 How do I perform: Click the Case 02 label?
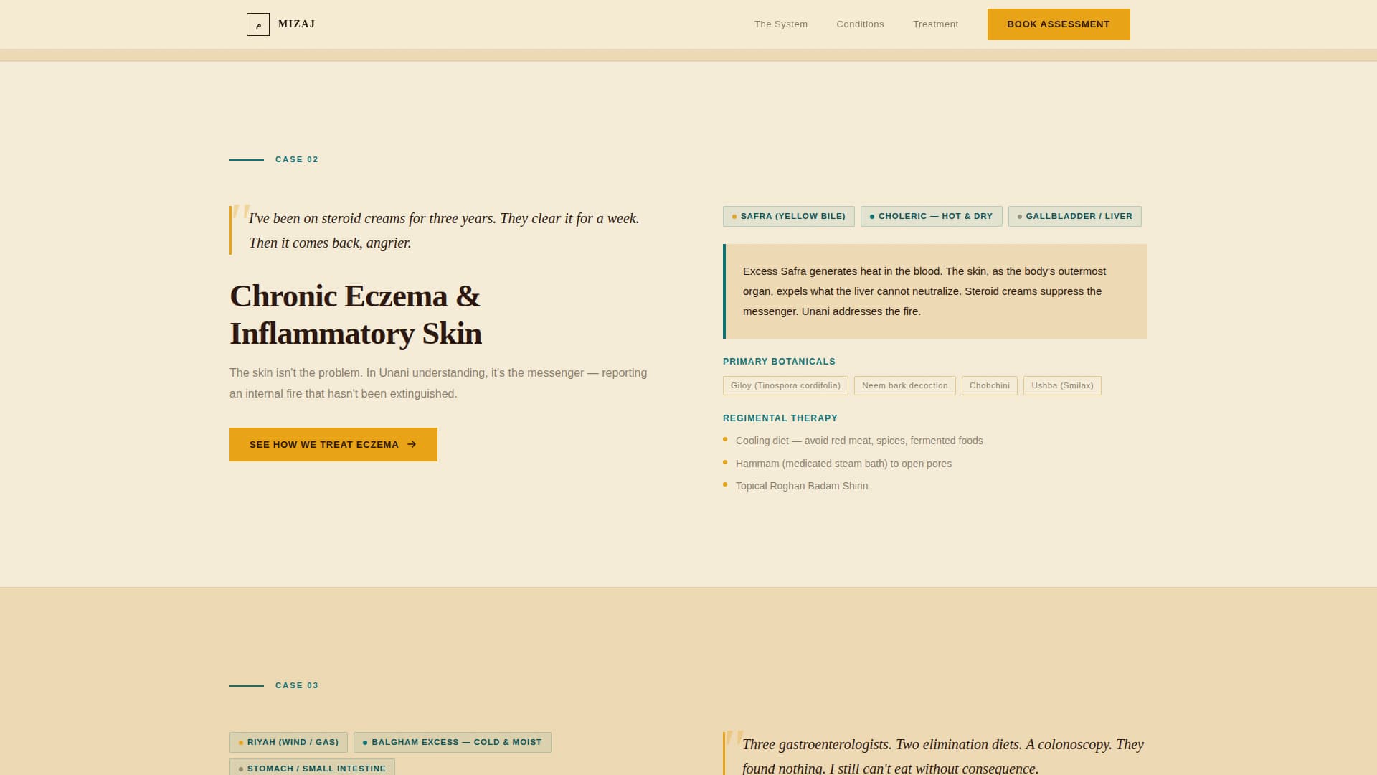pos(297,159)
